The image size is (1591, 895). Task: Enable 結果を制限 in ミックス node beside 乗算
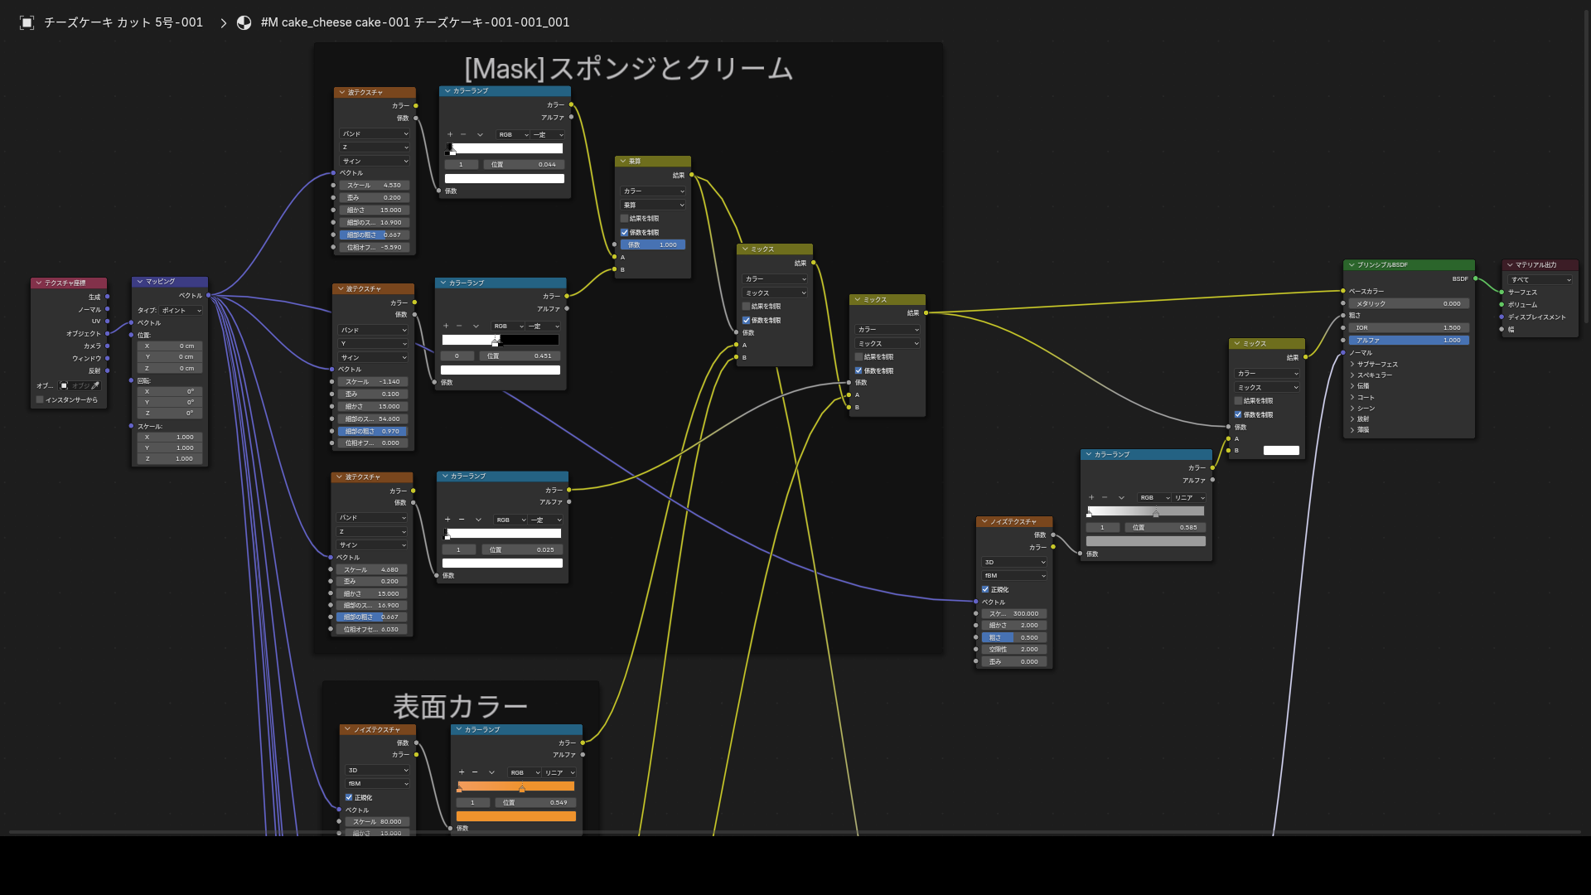tap(746, 307)
